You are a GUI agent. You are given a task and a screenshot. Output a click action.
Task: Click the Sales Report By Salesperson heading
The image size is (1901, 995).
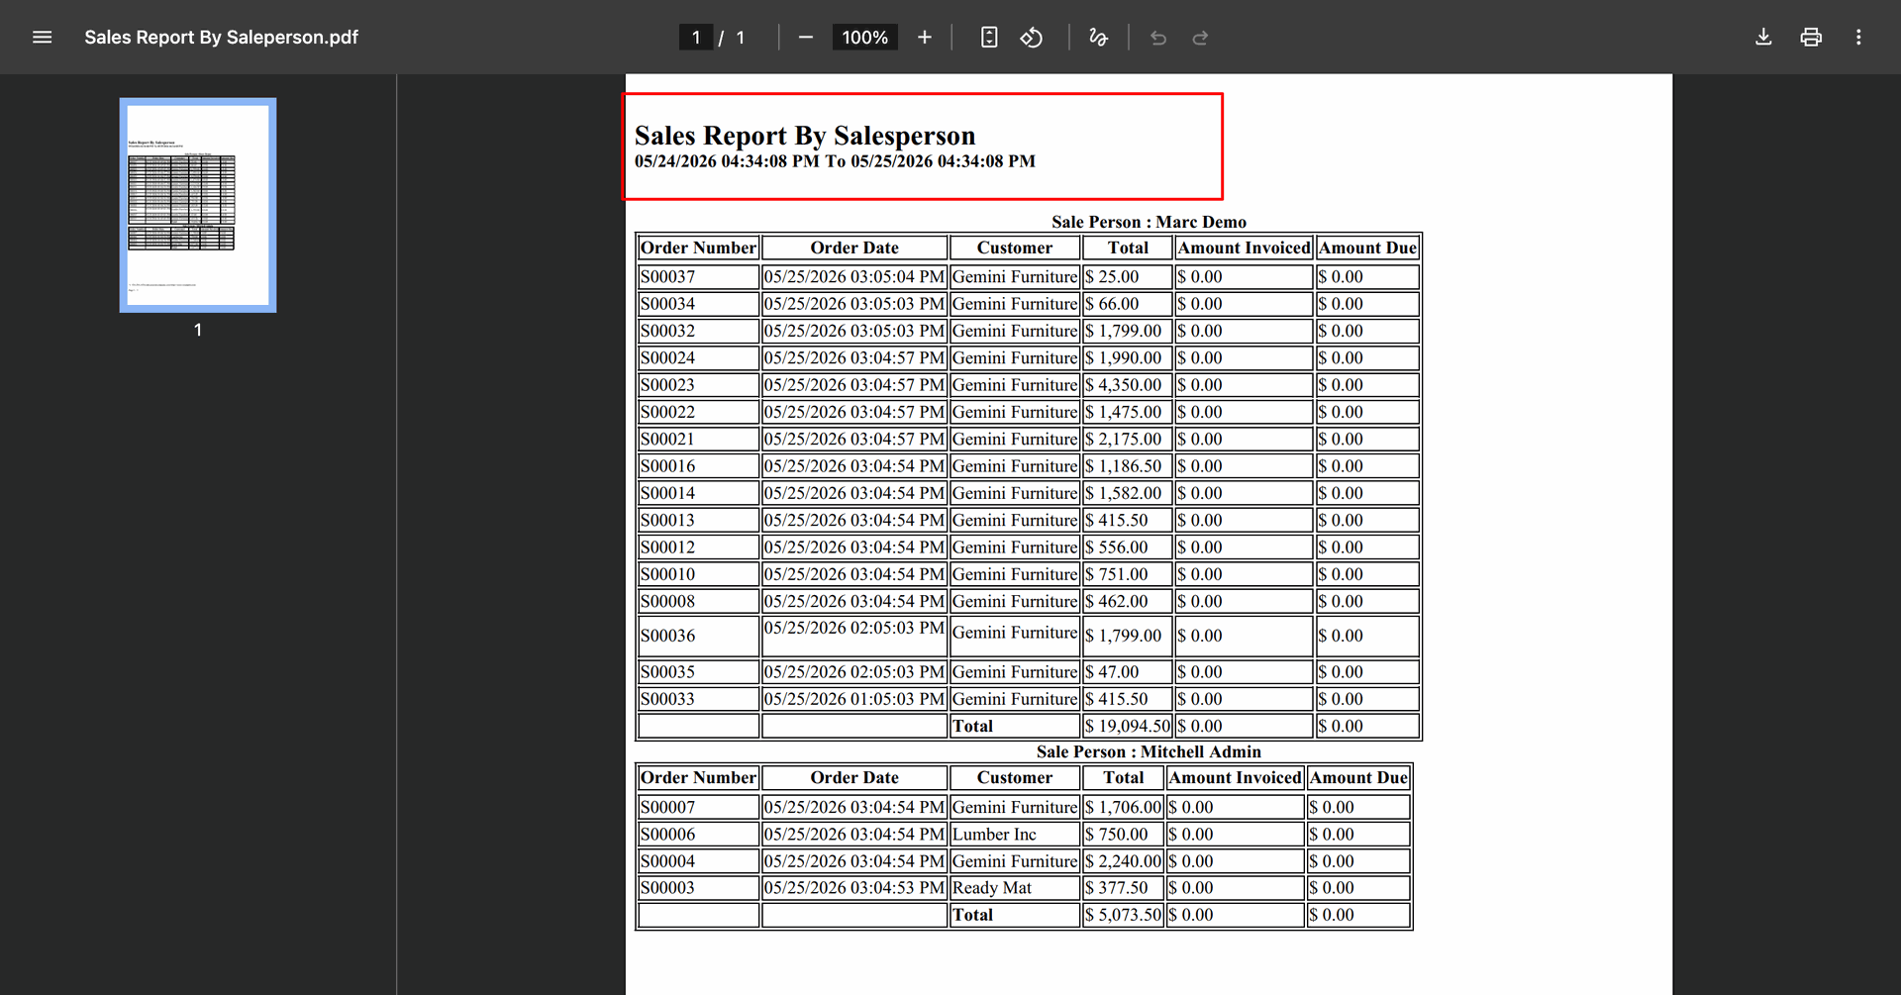[x=805, y=135]
